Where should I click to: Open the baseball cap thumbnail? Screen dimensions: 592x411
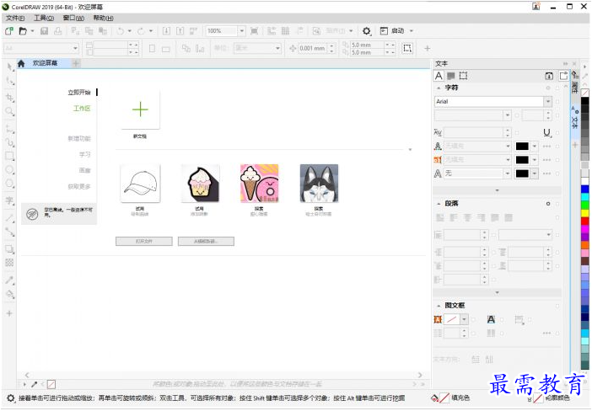point(140,184)
